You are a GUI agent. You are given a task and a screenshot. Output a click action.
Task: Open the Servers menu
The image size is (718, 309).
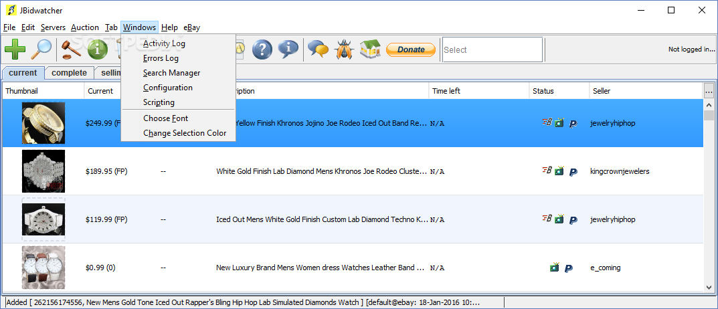click(53, 27)
